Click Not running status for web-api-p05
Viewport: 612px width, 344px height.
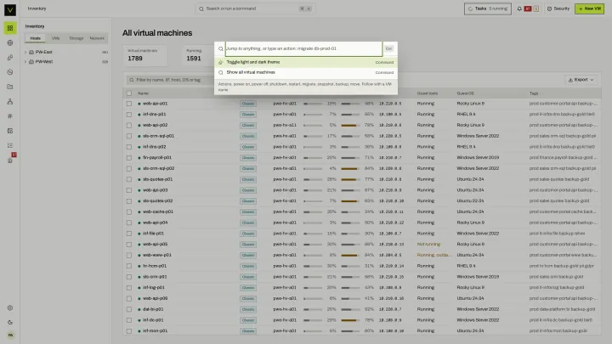pyautogui.click(x=428, y=244)
